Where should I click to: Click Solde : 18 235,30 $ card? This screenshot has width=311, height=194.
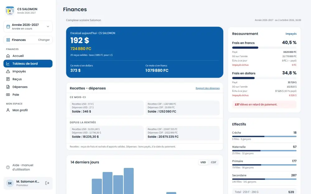(x=107, y=133)
